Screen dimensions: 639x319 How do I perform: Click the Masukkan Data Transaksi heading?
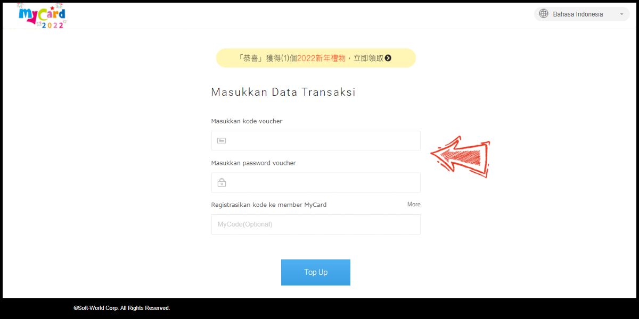[283, 92]
